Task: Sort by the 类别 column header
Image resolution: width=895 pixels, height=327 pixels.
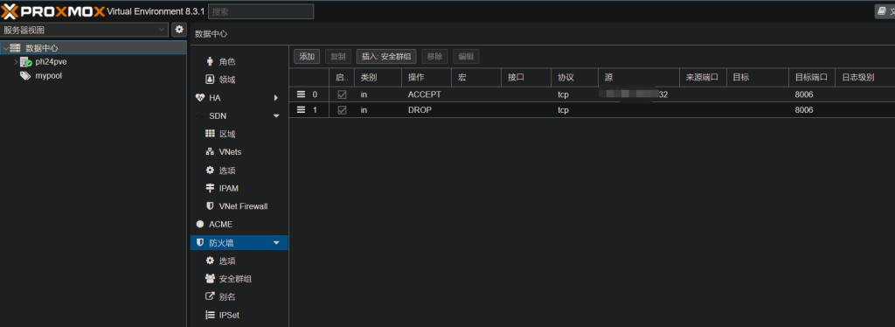Action: (378, 78)
